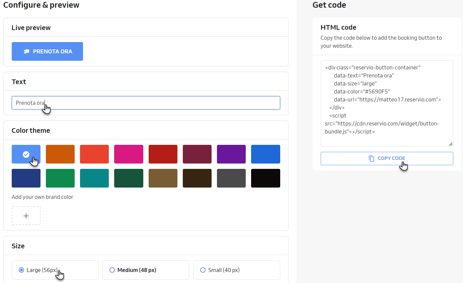This screenshot has width=463, height=283.
Task: Select the dark red color swatch
Action: tap(163, 154)
